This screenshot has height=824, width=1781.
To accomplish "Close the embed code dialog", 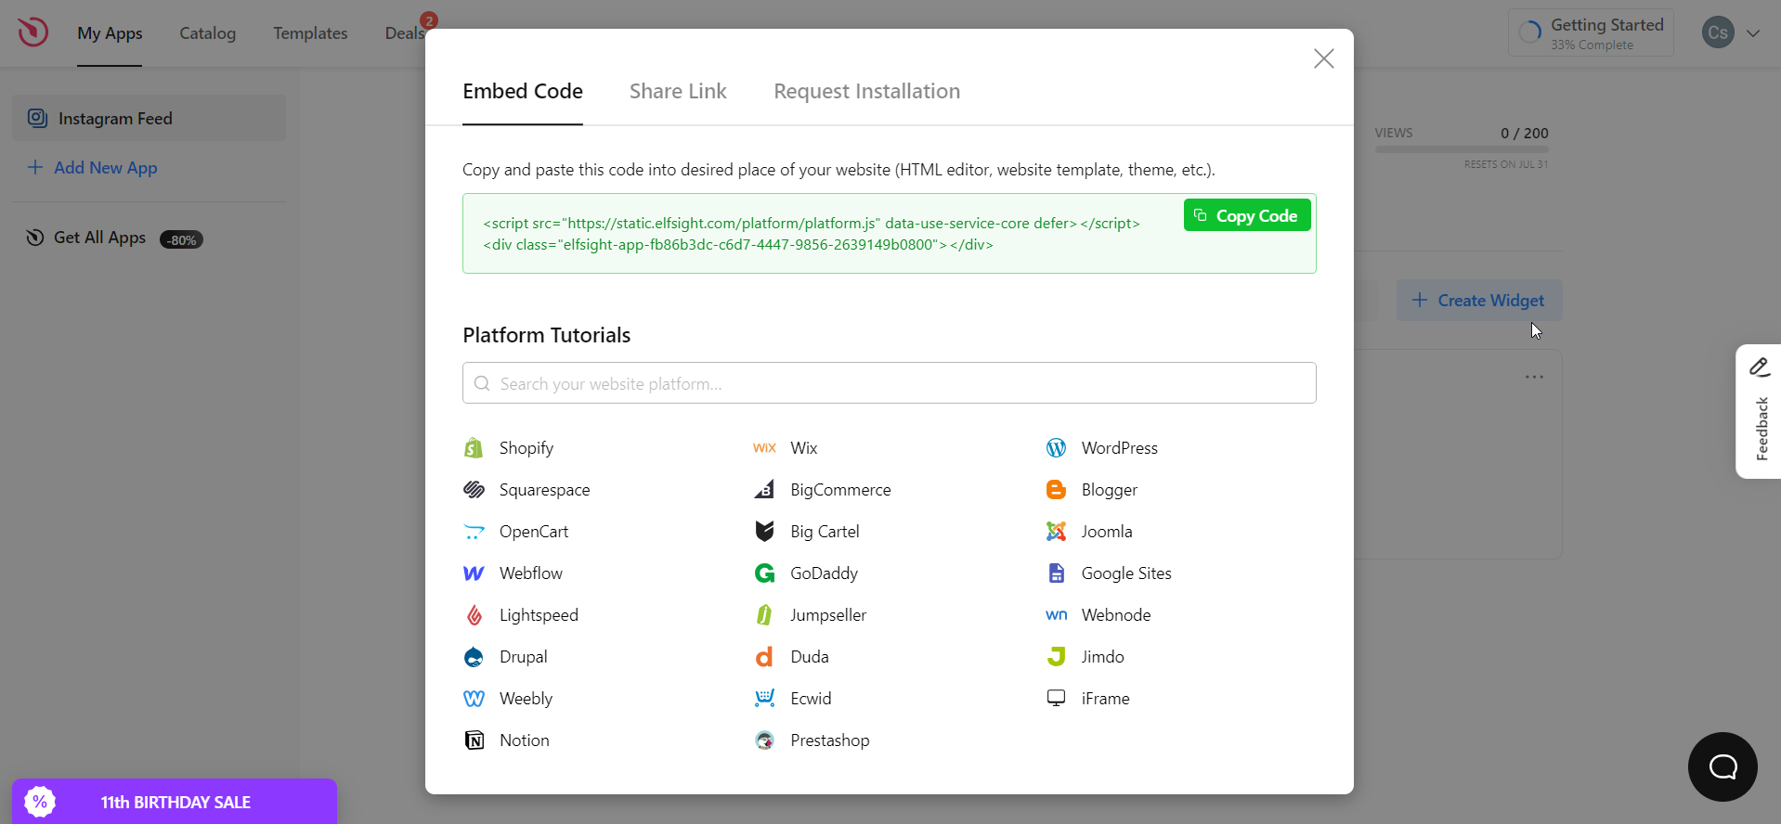I will click(x=1324, y=58).
